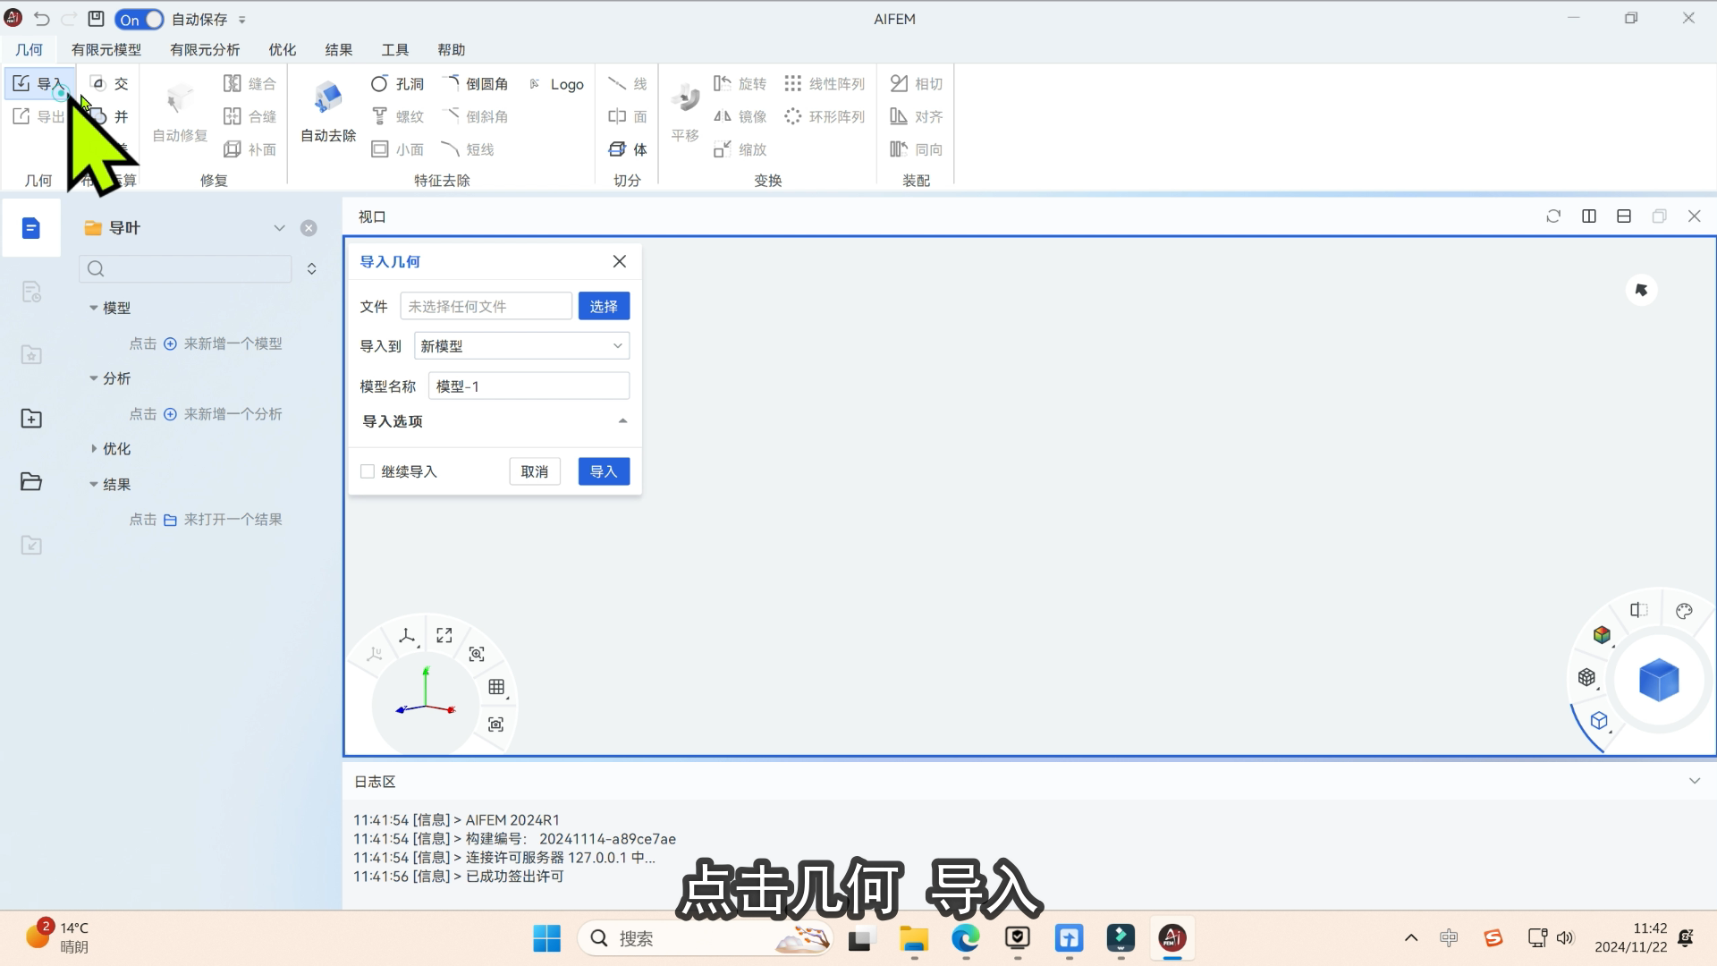
Task: Toggle the grid display icon in navigation wheel
Action: click(x=497, y=687)
